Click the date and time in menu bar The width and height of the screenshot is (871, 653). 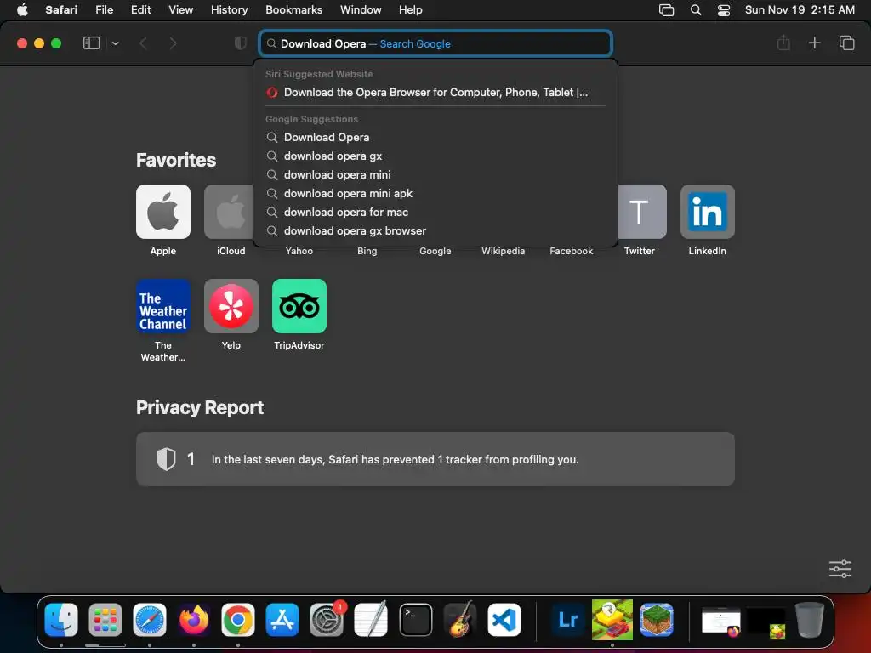tap(800, 9)
